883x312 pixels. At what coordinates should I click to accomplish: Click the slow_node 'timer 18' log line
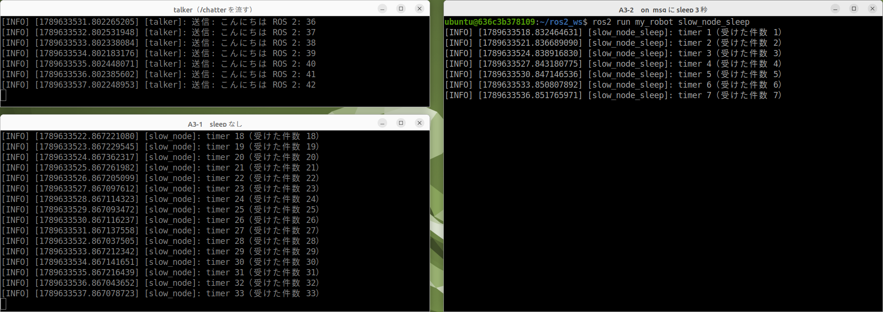160,136
